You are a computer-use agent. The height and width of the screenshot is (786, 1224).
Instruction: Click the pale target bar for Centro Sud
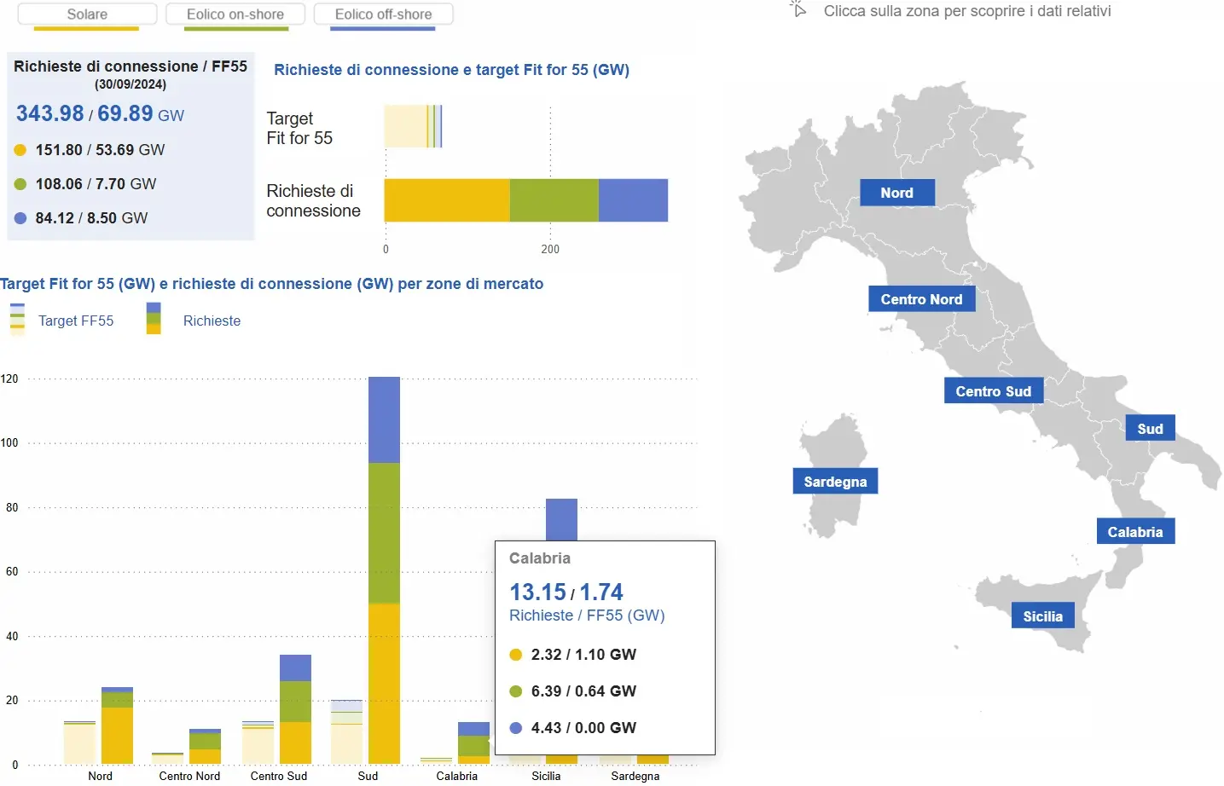coord(258,743)
